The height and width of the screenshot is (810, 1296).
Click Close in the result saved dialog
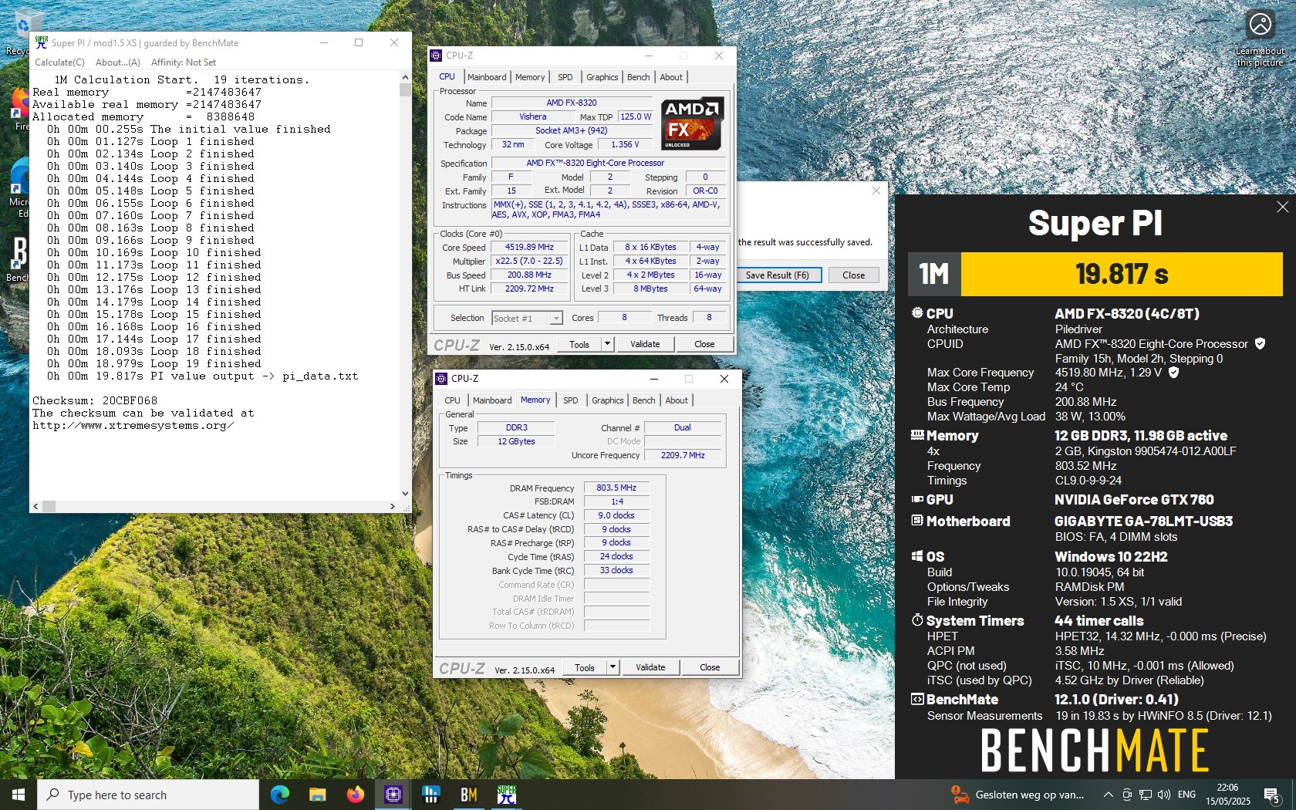point(853,275)
